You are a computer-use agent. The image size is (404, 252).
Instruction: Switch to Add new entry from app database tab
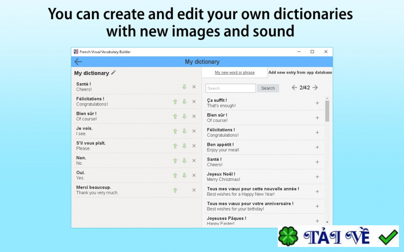(x=300, y=73)
